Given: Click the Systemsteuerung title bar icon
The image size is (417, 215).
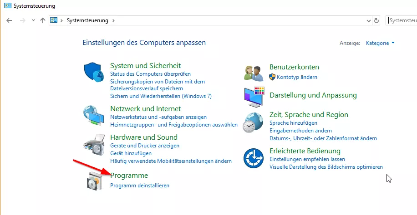Looking at the screenshot, I should pos(8,5).
